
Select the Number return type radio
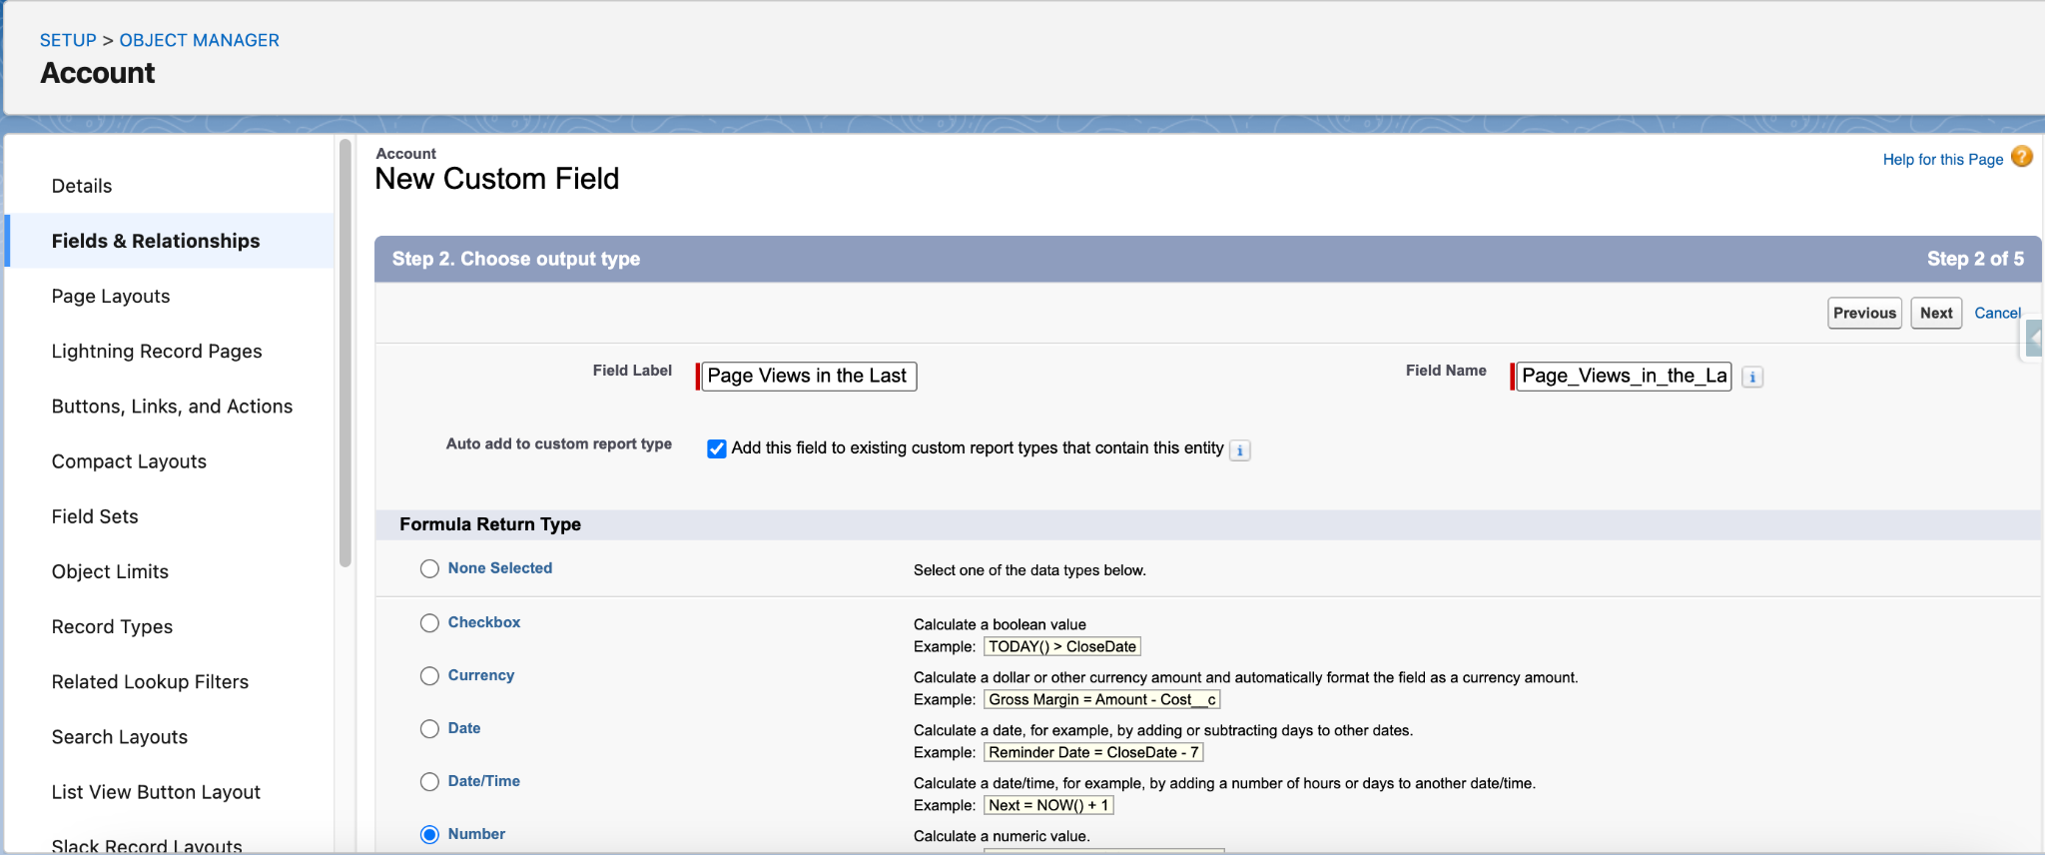(429, 835)
